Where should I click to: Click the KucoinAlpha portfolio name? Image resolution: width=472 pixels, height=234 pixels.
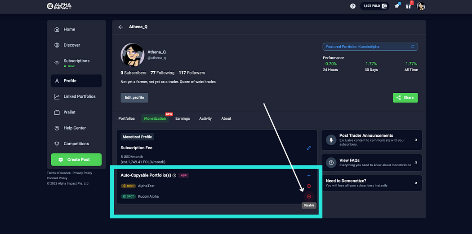(148, 196)
